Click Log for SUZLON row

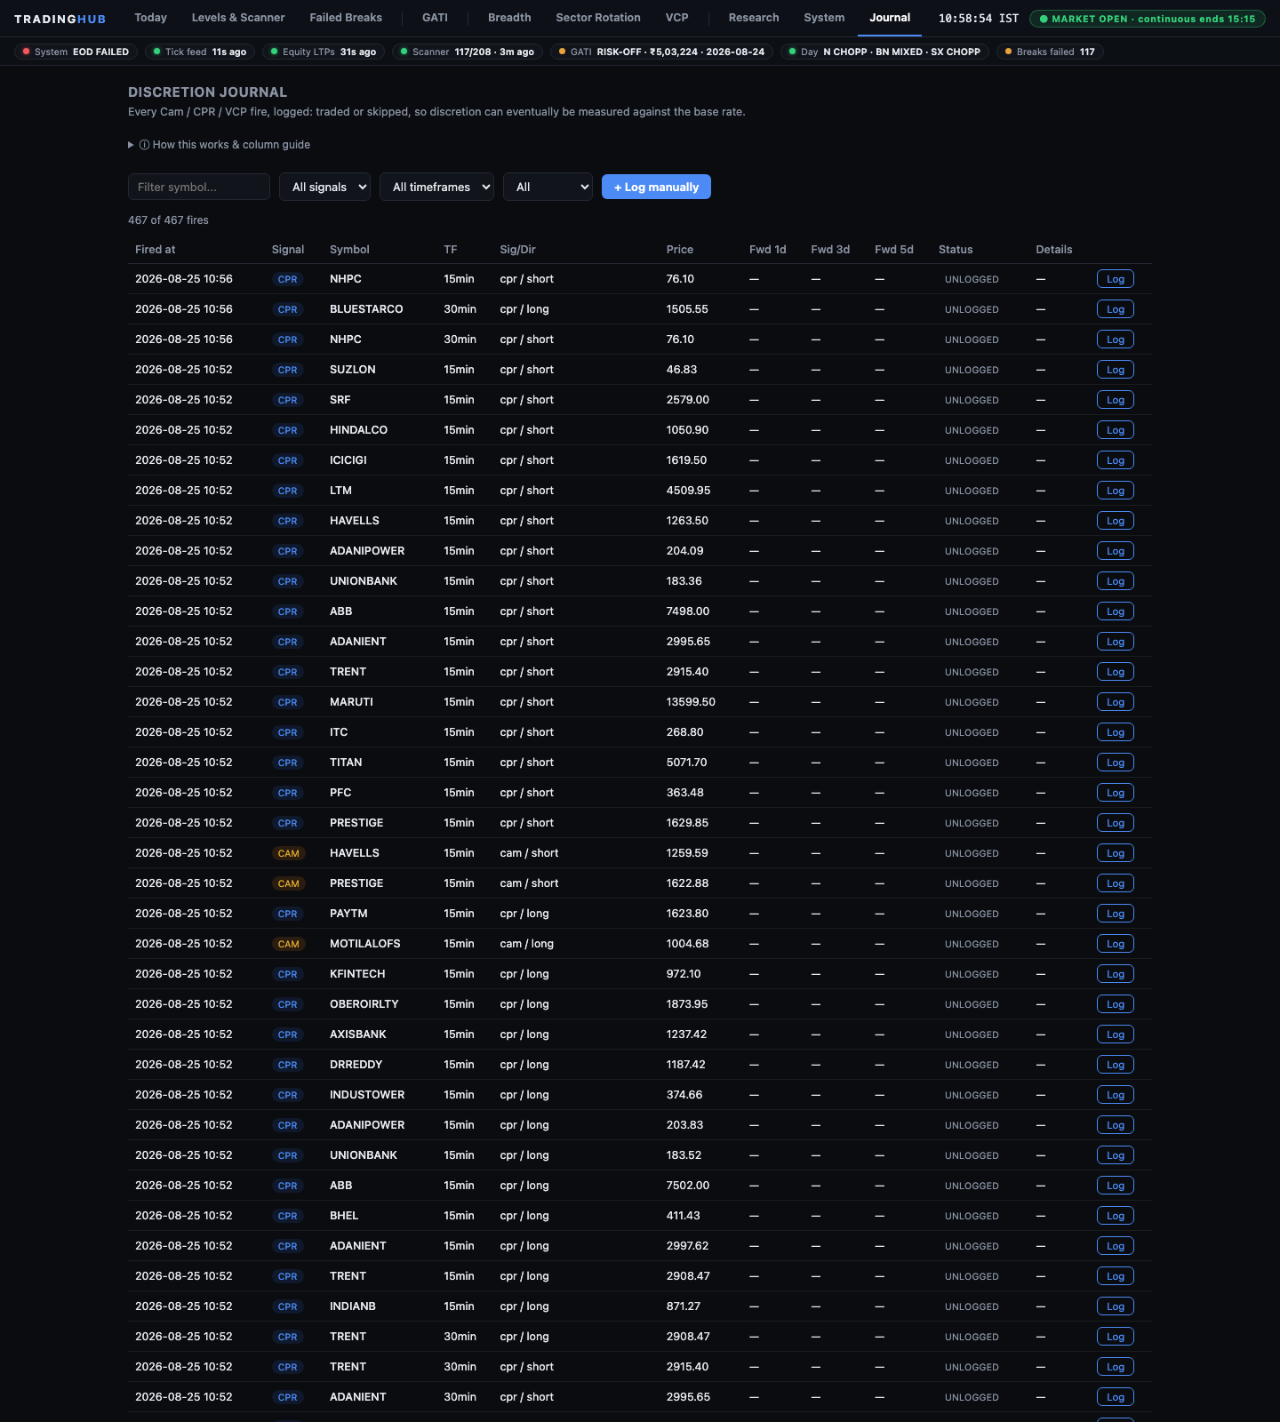pyautogui.click(x=1116, y=370)
